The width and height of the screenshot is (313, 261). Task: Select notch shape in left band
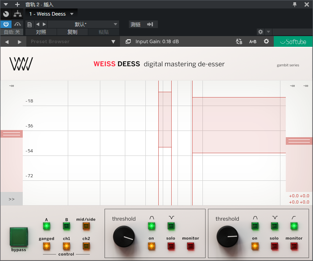171,226
